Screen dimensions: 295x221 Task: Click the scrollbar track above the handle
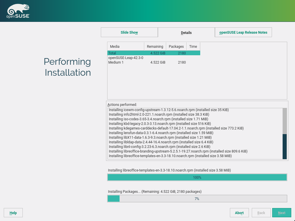(x=285, y=121)
